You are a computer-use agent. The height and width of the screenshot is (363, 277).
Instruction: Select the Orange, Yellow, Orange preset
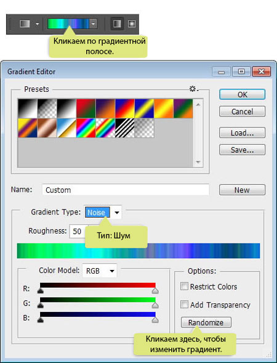coord(164,108)
